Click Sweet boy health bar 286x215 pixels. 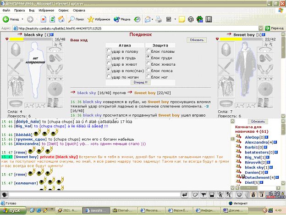241,39
